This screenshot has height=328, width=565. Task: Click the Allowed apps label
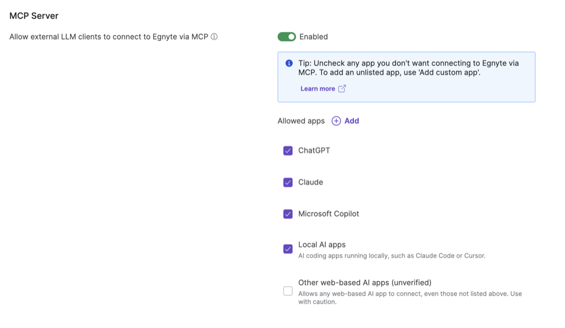point(301,121)
